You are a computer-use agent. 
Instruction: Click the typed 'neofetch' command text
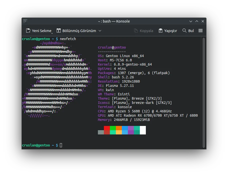click(x=68, y=39)
